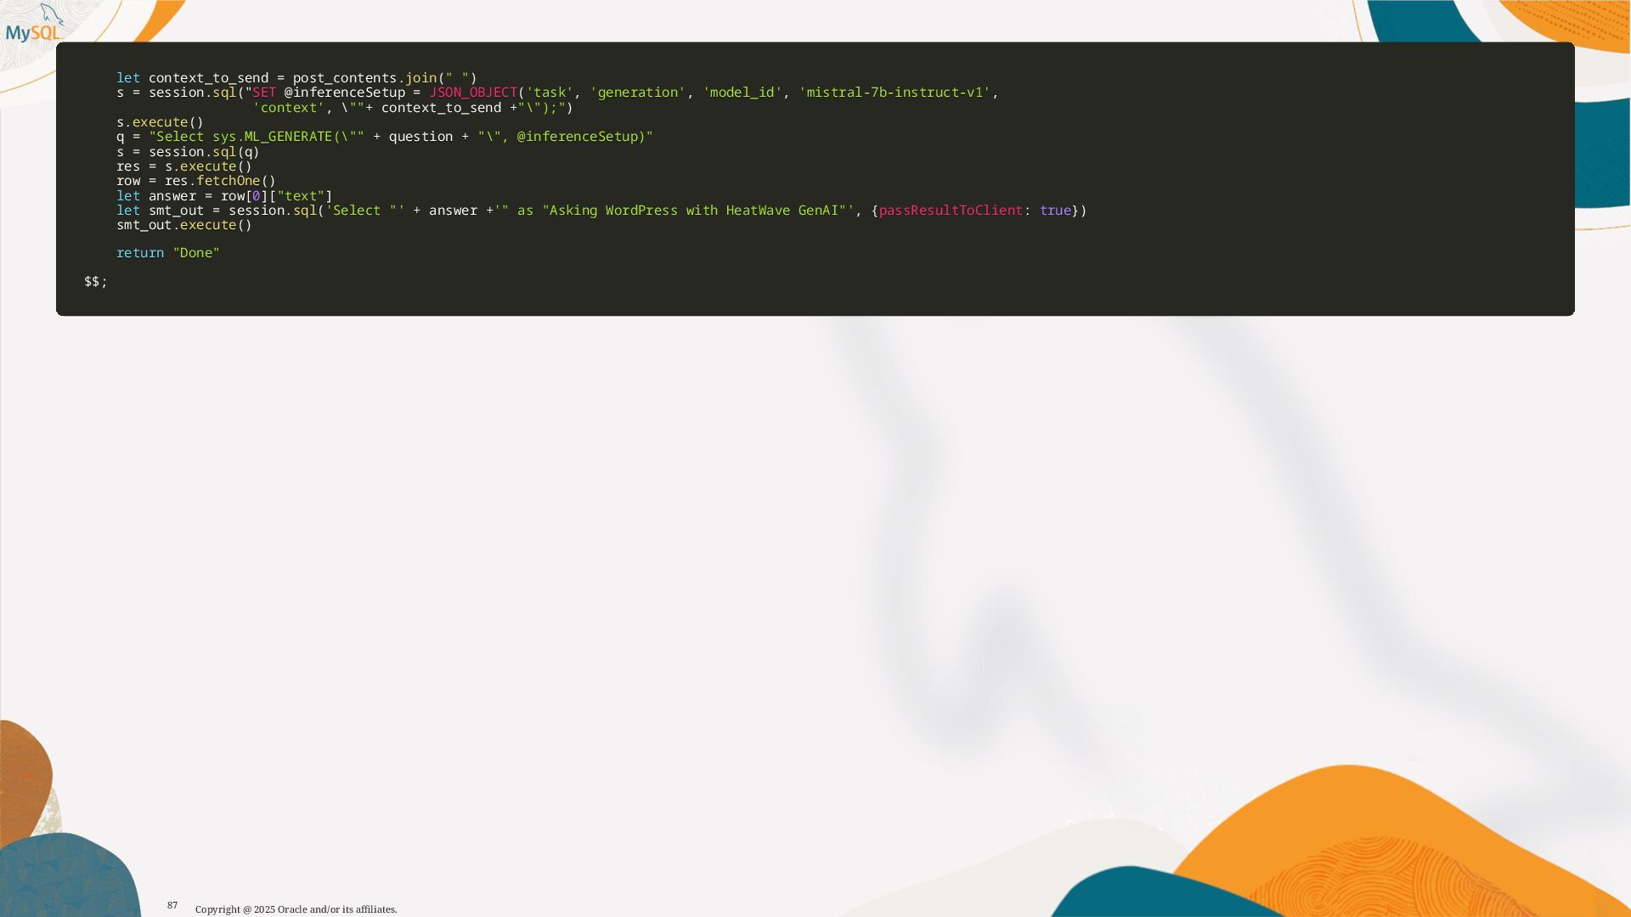Click the slide number 87
Screen dimensions: 1631x917
[172, 905]
